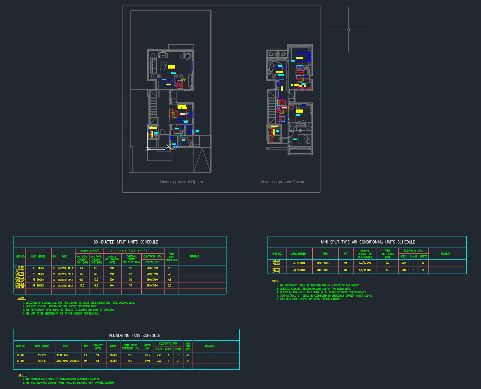This screenshot has width=481, height=389.
Task: Click the HW-01 unit number cell
Action: 276,263
